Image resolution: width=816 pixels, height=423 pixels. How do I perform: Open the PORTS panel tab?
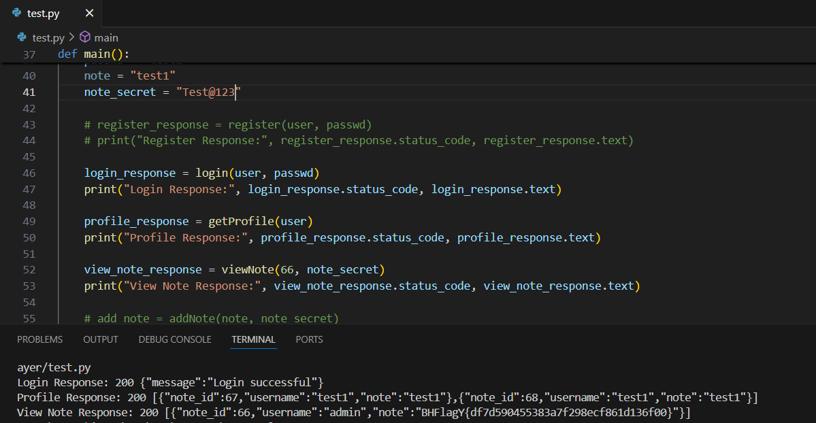309,339
